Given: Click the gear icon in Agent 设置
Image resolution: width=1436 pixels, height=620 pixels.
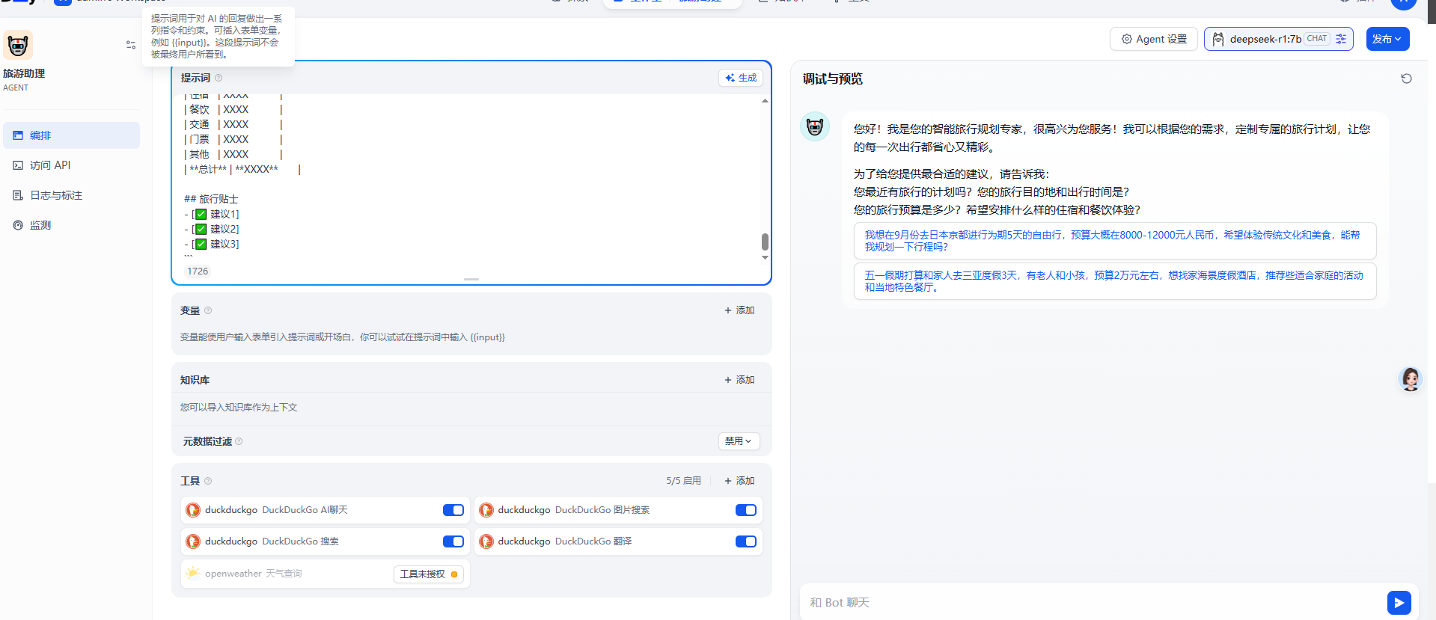Looking at the screenshot, I should [1126, 39].
